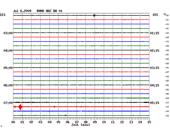170x129 pixels.
Task: Click the 02:15 UTC time label
Action: pyautogui.click(x=155, y=51)
